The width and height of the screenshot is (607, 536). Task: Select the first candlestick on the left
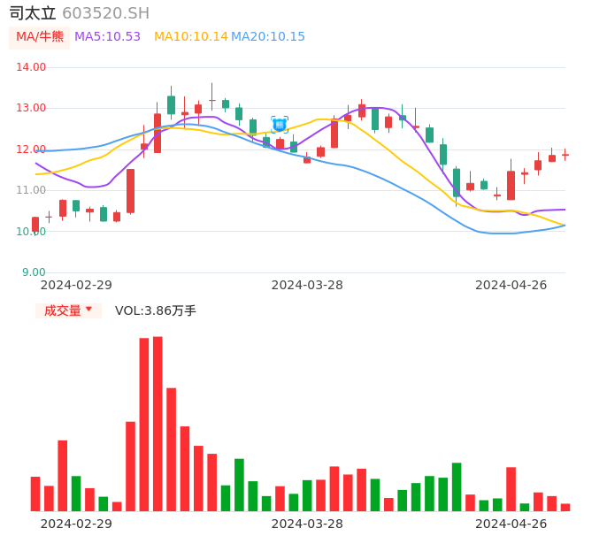click(x=35, y=224)
